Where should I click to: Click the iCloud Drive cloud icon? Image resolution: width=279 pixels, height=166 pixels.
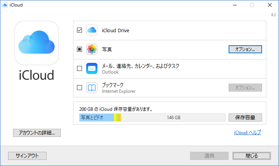pos(92,30)
